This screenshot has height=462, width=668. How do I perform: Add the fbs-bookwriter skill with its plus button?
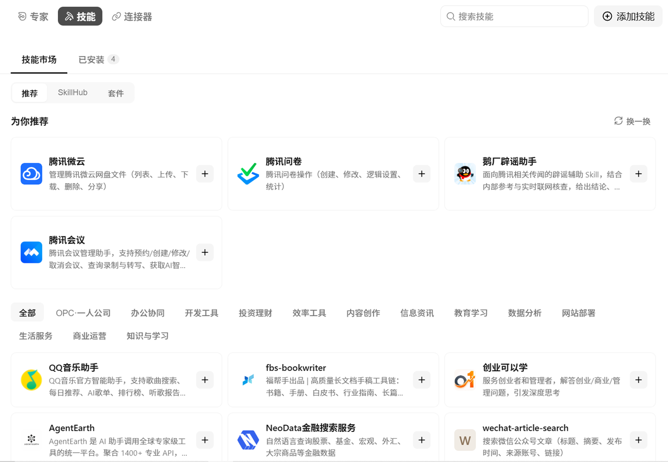(x=421, y=380)
